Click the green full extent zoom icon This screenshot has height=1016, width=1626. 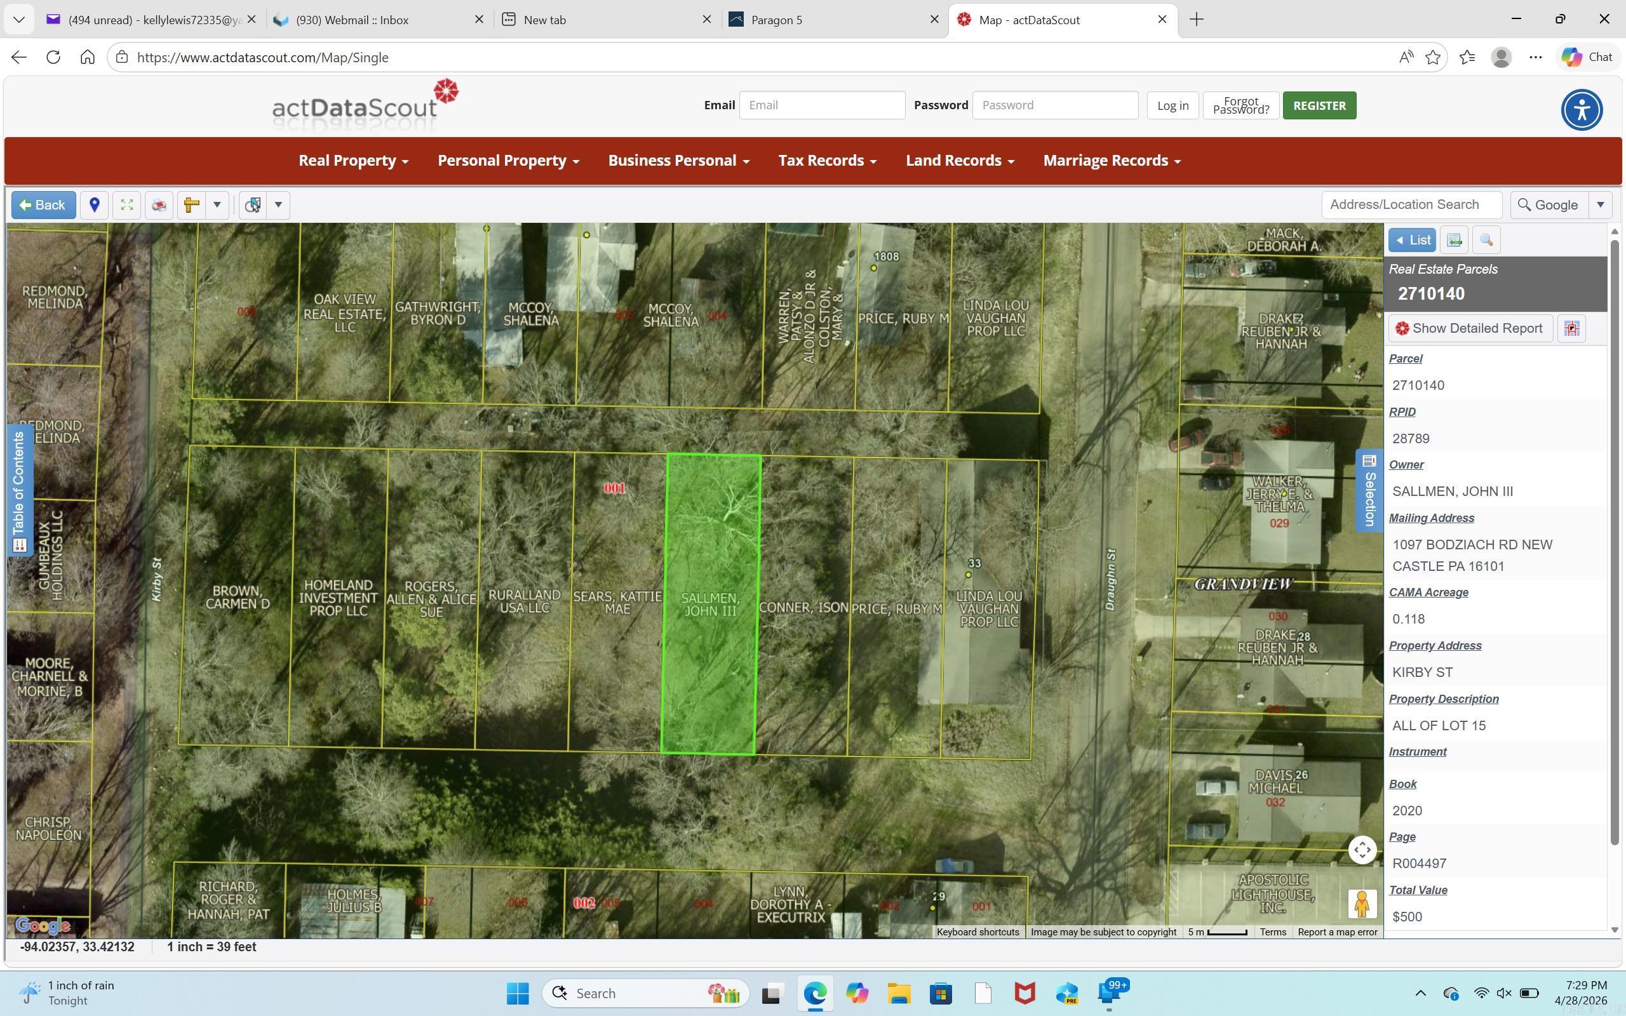[126, 205]
